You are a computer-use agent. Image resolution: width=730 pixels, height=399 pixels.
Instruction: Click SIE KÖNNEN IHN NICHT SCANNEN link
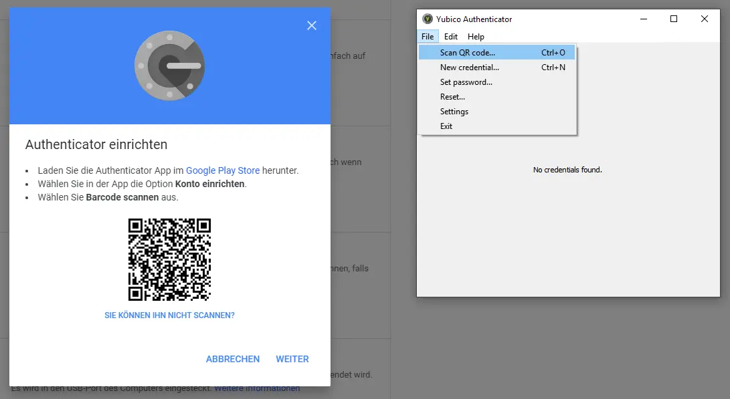click(169, 315)
